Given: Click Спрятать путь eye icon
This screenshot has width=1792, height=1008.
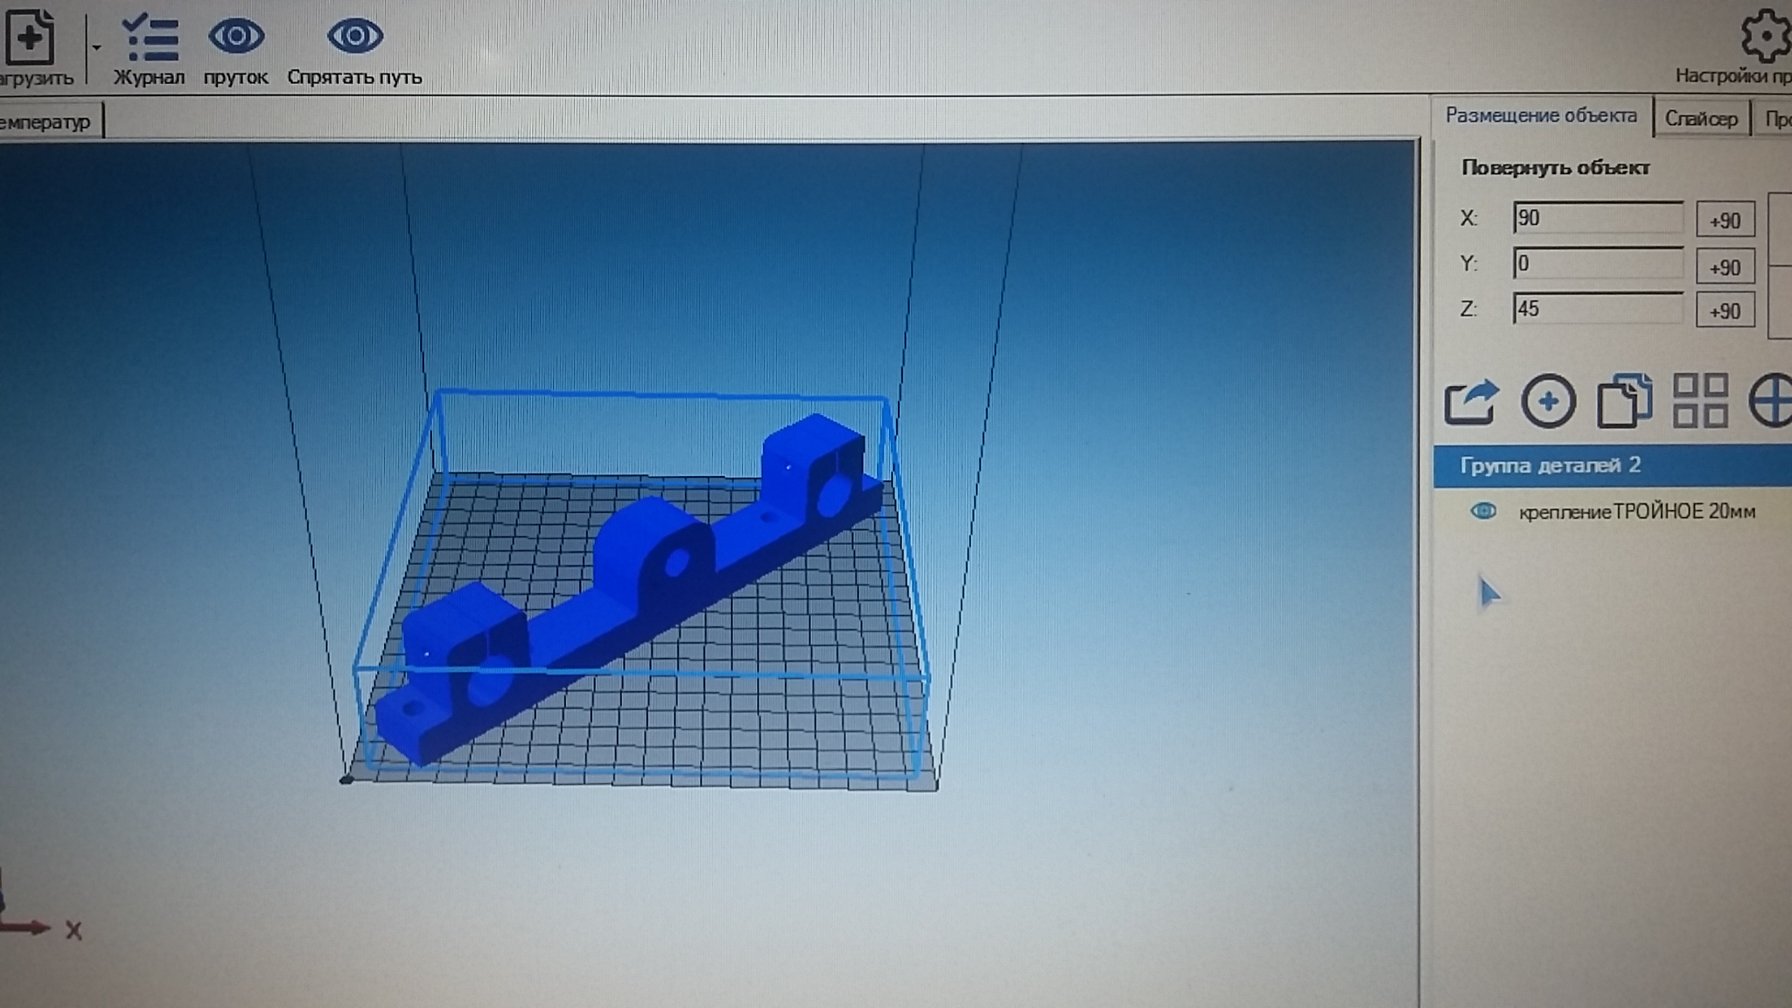Looking at the screenshot, I should pos(354,37).
